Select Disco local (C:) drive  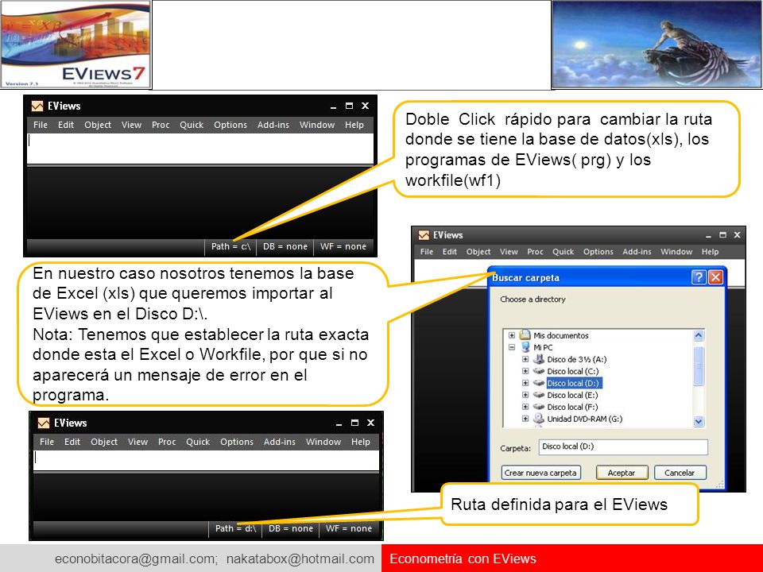[x=573, y=371]
